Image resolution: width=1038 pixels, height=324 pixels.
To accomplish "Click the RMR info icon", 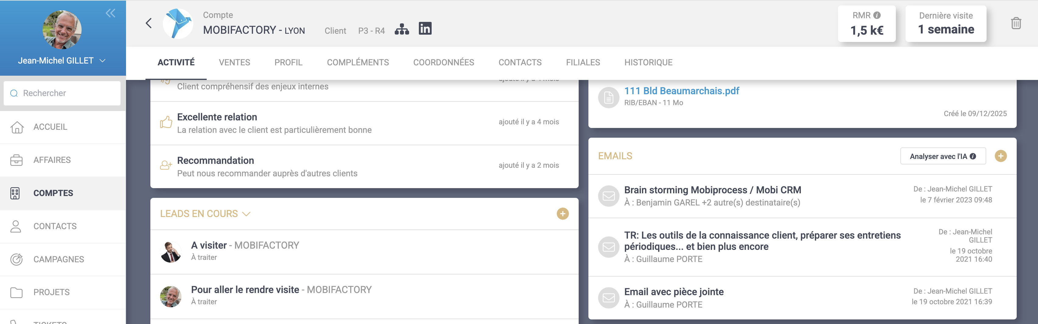I will tap(877, 15).
